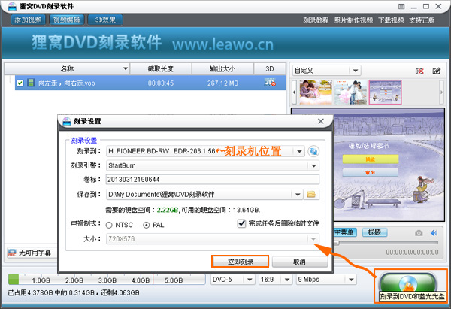
Task: Select the second couple menu thumbnail
Action: tap(350, 92)
